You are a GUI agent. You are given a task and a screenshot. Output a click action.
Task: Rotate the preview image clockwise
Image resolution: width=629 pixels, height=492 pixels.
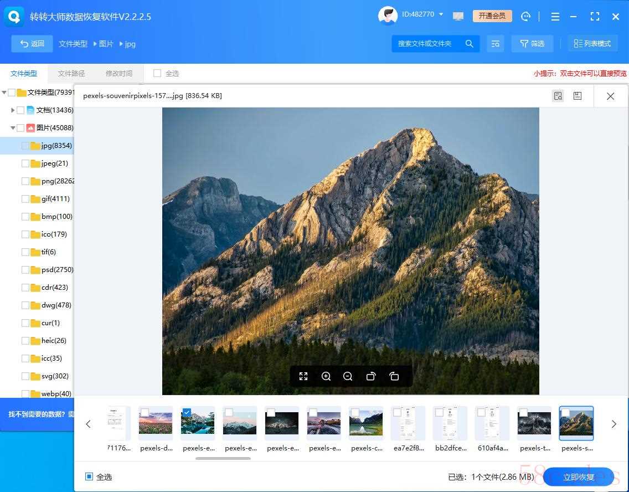click(x=371, y=376)
